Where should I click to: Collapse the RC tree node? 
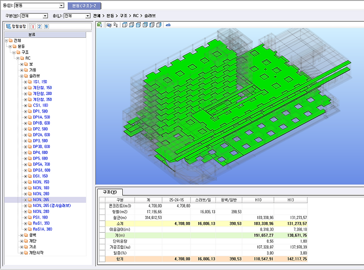point(18,58)
